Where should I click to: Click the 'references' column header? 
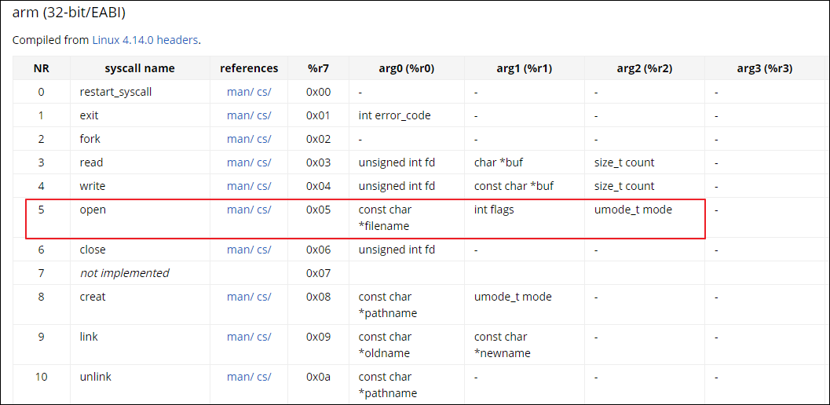coord(250,68)
